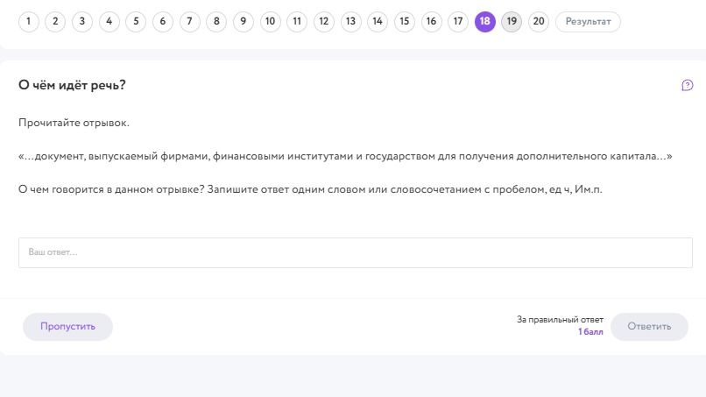Open the help hint icon
The image size is (706, 397).
point(687,85)
